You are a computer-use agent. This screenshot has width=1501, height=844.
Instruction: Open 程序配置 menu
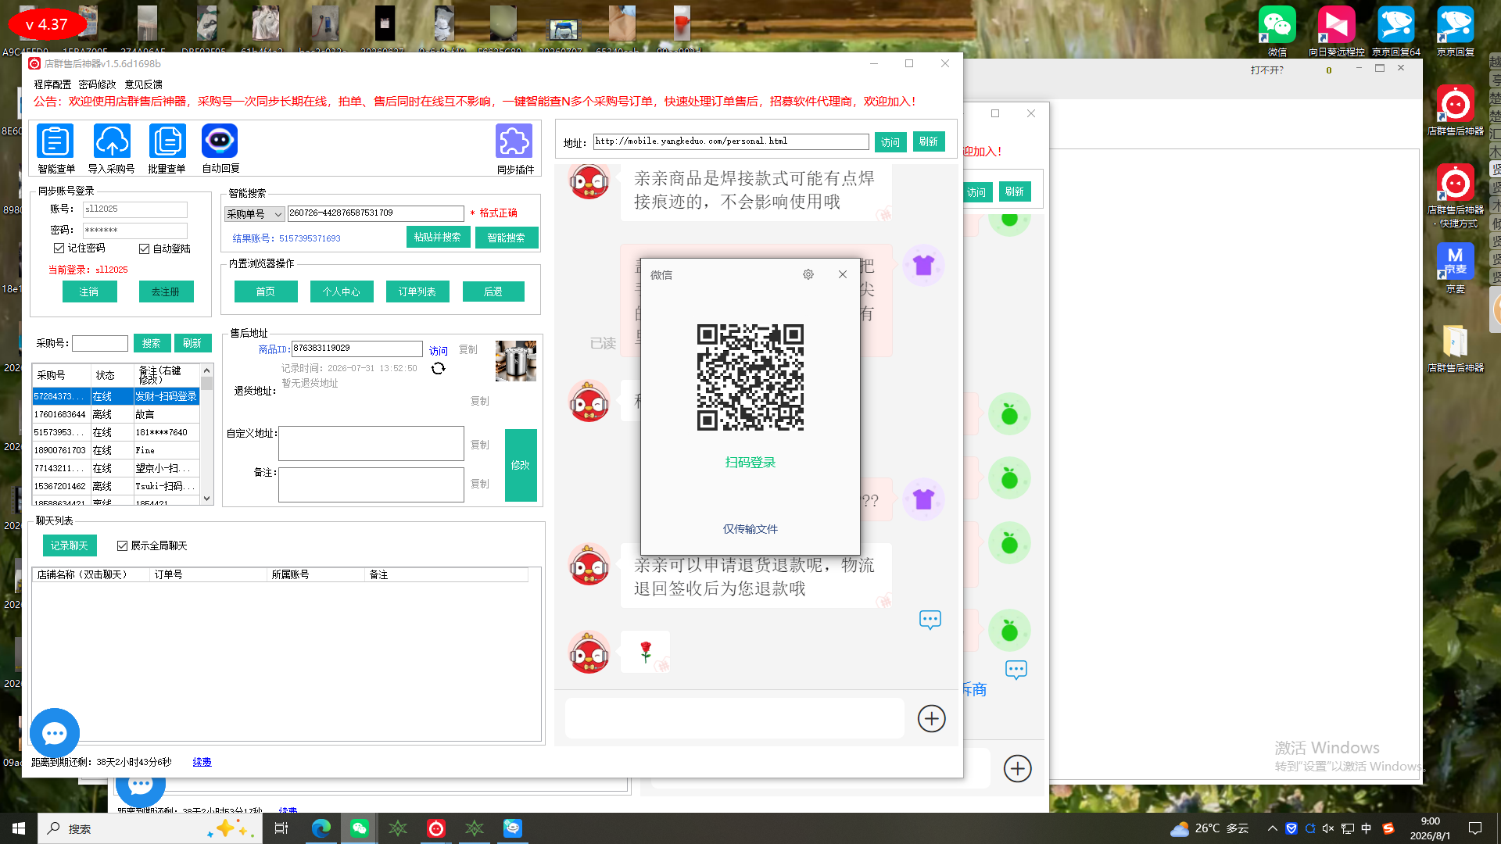click(52, 84)
